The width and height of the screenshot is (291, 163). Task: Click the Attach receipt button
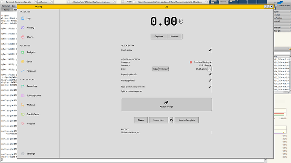click(167, 105)
